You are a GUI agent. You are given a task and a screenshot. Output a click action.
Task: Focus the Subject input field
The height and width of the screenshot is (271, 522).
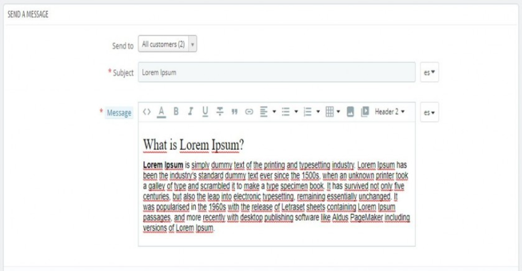[277, 72]
